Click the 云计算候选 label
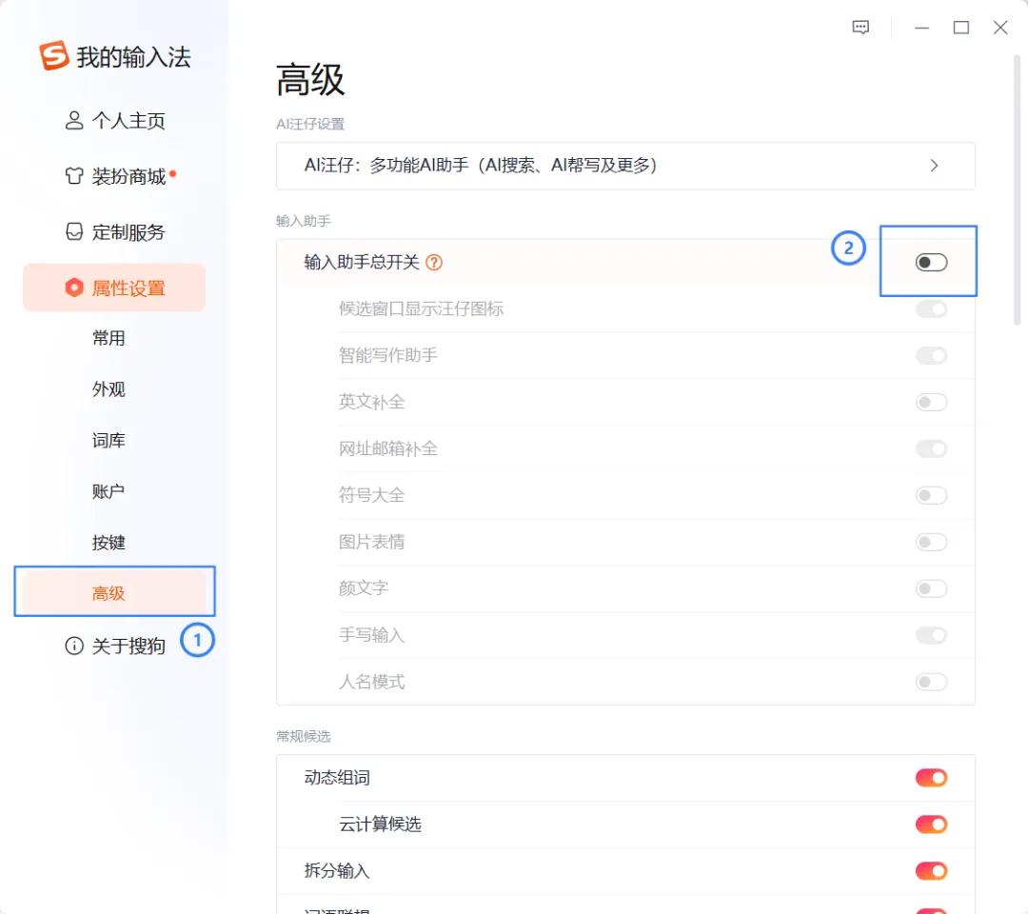The image size is (1028, 914). point(380,825)
